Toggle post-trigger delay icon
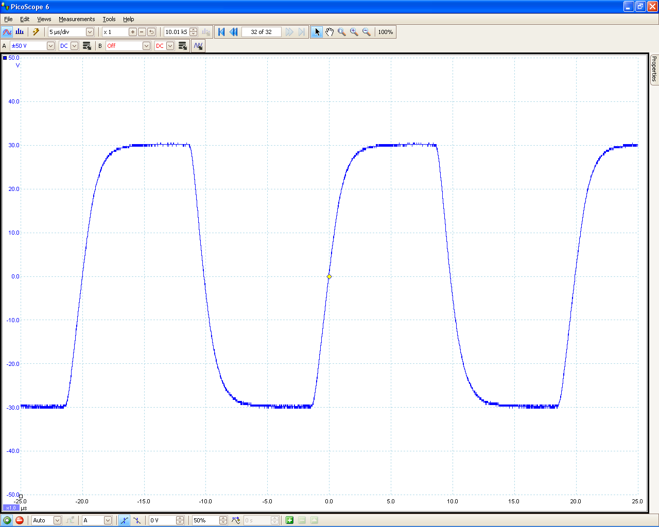Image resolution: width=659 pixels, height=527 pixels. point(236,520)
